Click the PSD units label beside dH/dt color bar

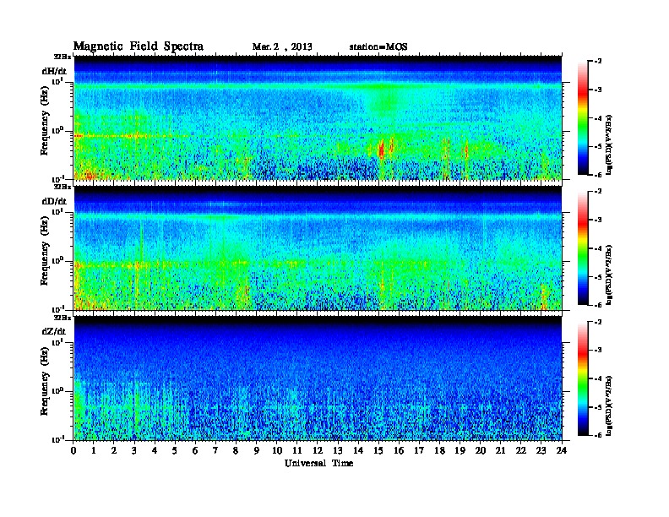(609, 144)
